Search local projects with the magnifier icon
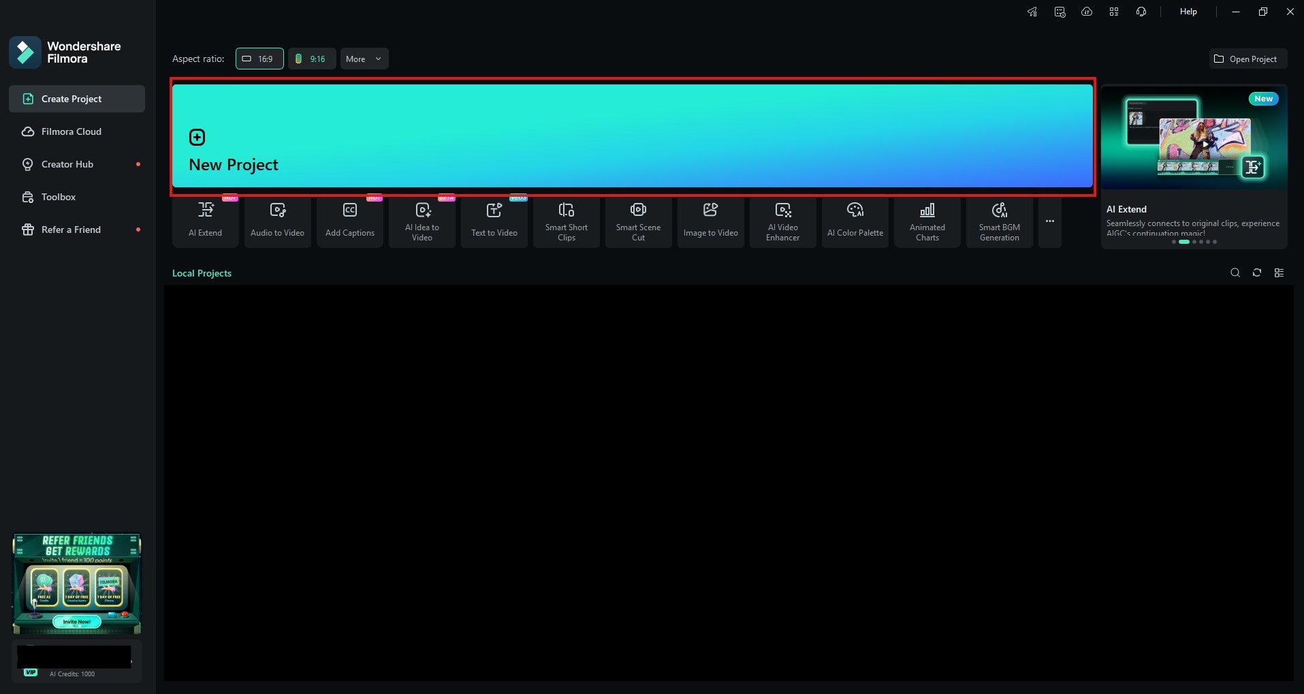The height and width of the screenshot is (694, 1304). point(1235,273)
